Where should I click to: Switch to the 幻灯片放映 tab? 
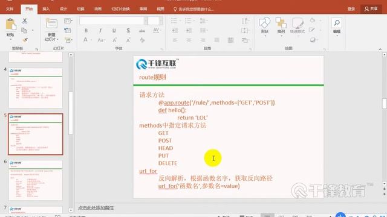pyautogui.click(x=120, y=9)
